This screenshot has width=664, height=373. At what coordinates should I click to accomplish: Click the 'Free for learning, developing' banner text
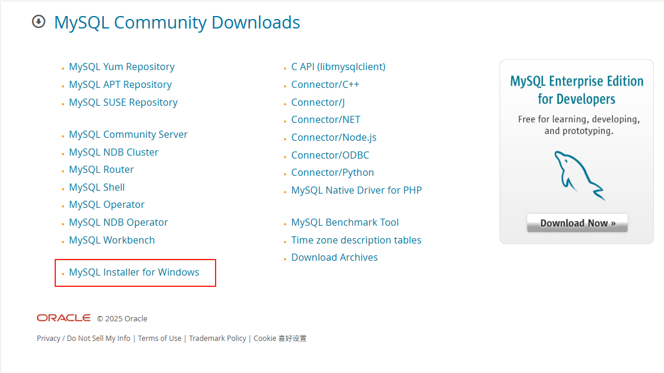pos(579,125)
